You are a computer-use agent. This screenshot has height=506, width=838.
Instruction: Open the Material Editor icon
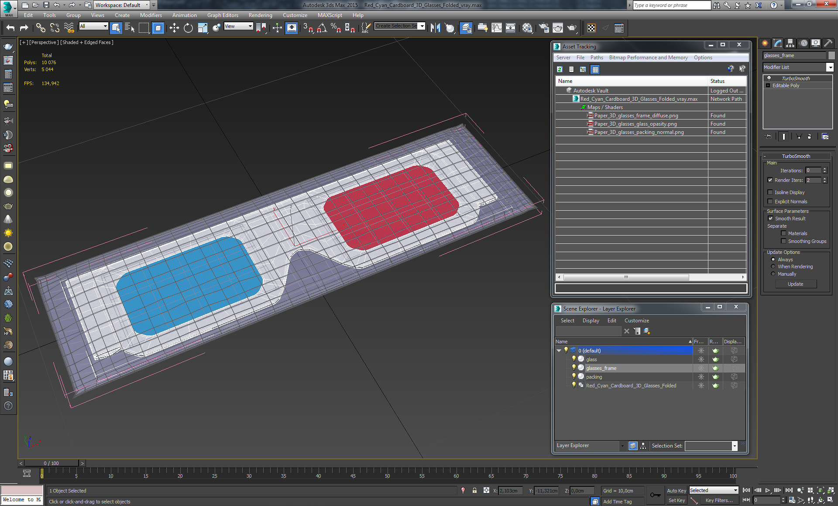(527, 28)
